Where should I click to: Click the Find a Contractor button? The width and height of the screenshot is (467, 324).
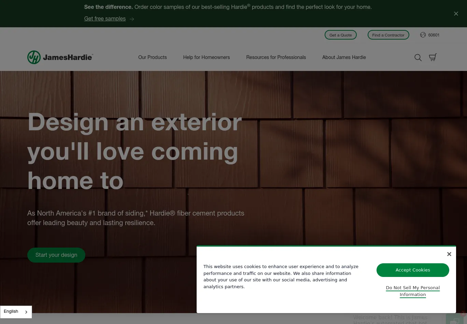pos(388,35)
